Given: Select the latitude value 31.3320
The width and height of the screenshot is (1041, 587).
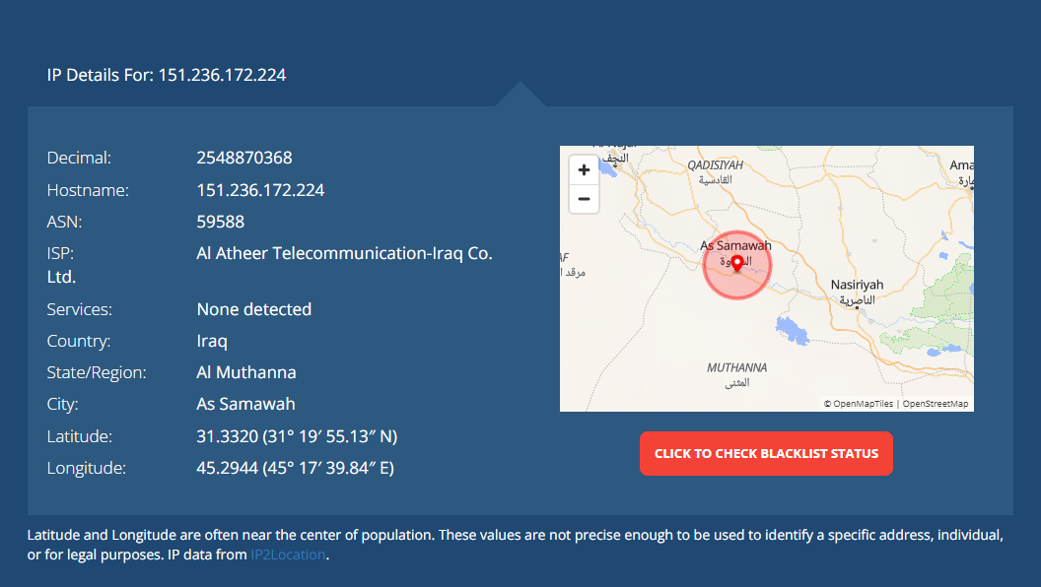Looking at the screenshot, I should pyautogui.click(x=227, y=436).
